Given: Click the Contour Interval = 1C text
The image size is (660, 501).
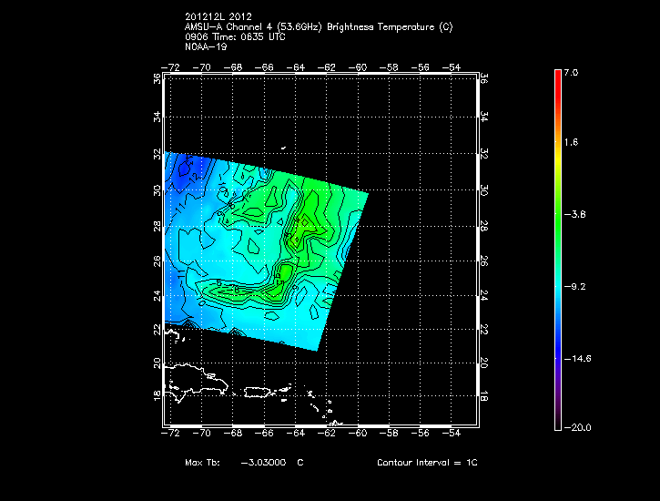Looking at the screenshot, I should point(427,463).
